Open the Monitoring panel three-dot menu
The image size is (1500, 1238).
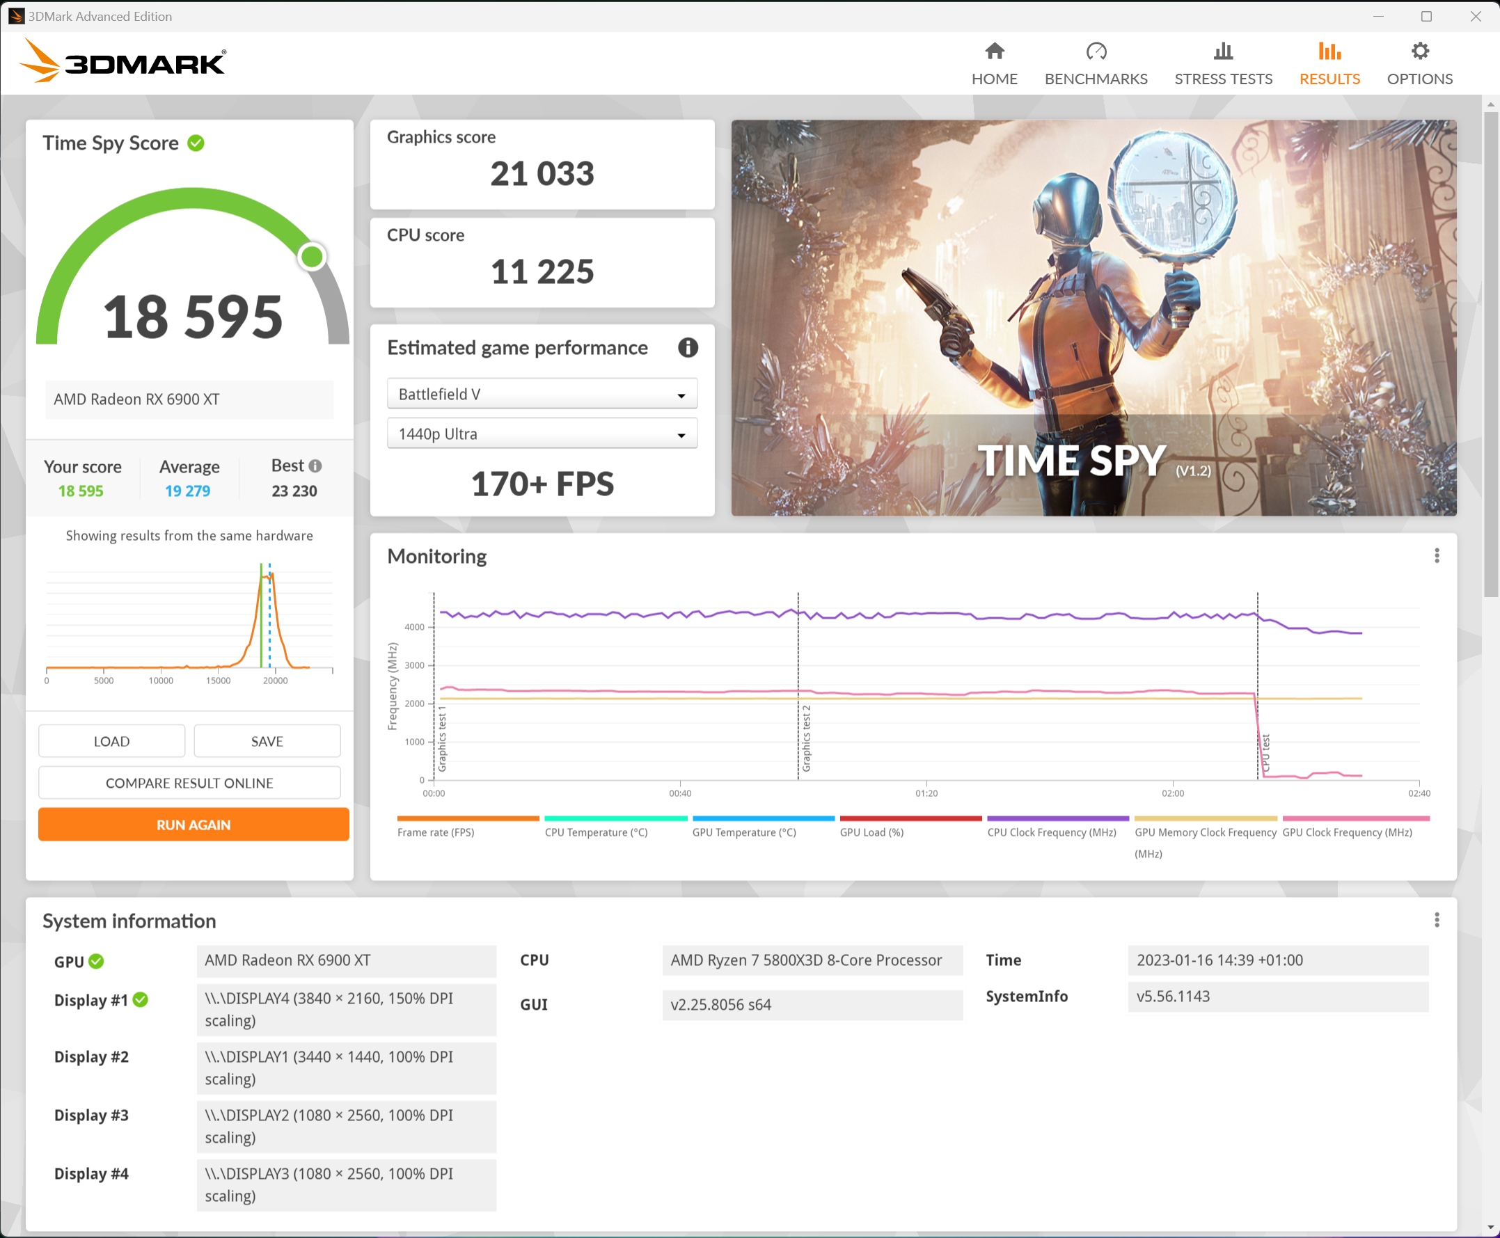click(x=1437, y=556)
